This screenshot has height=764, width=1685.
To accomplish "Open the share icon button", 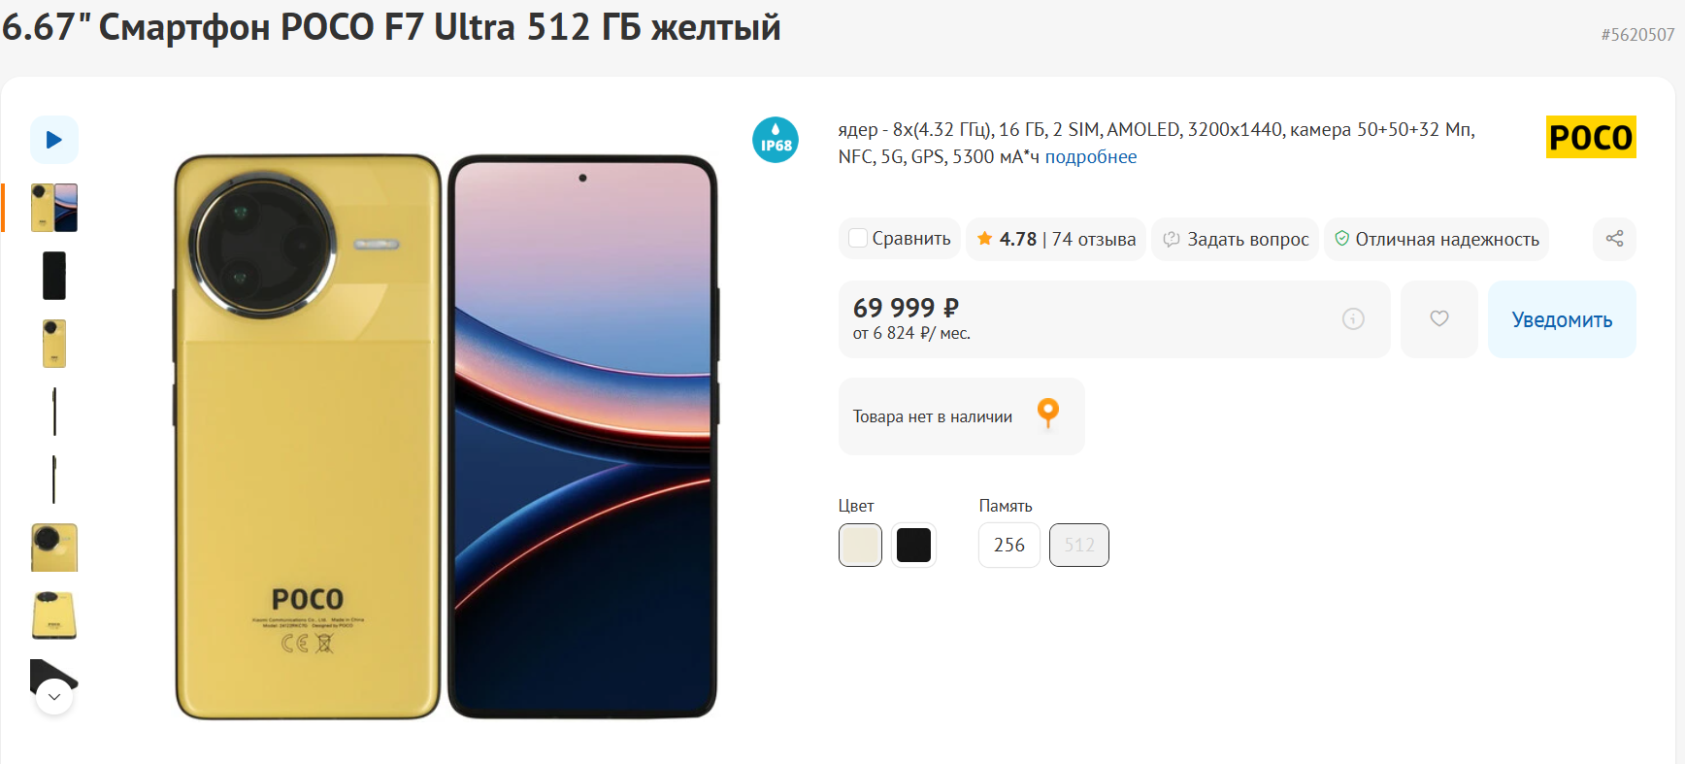I will tap(1614, 239).
